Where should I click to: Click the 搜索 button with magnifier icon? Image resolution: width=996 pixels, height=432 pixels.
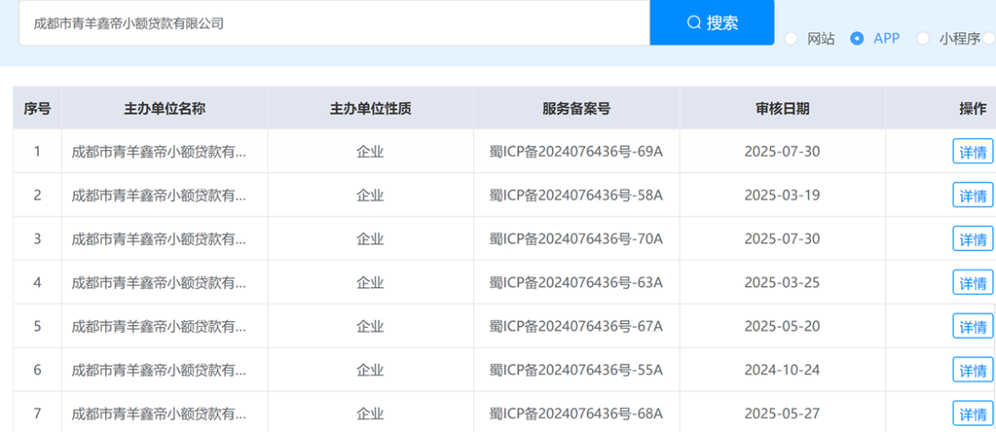click(712, 23)
